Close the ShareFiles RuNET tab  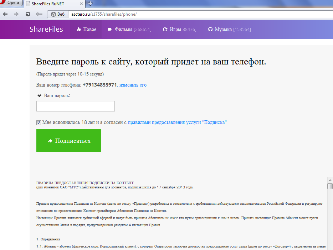tap(81, 4)
